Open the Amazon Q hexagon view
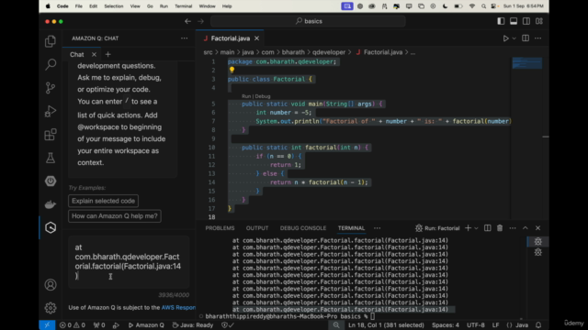Screen dimensions: 588x330 coord(51,227)
